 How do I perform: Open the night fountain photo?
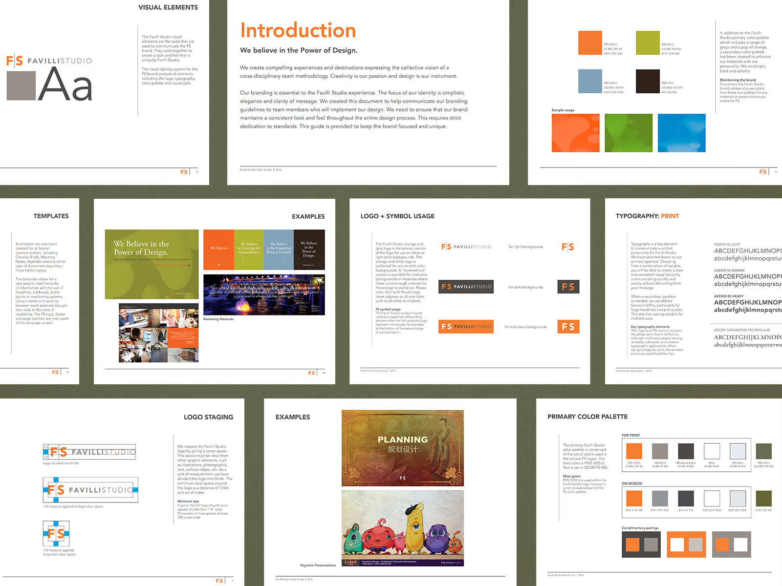[x=264, y=294]
